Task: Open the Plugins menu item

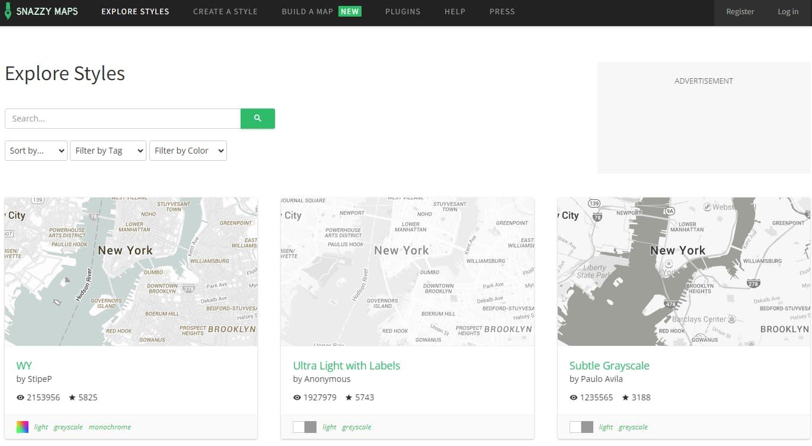Action: point(402,11)
